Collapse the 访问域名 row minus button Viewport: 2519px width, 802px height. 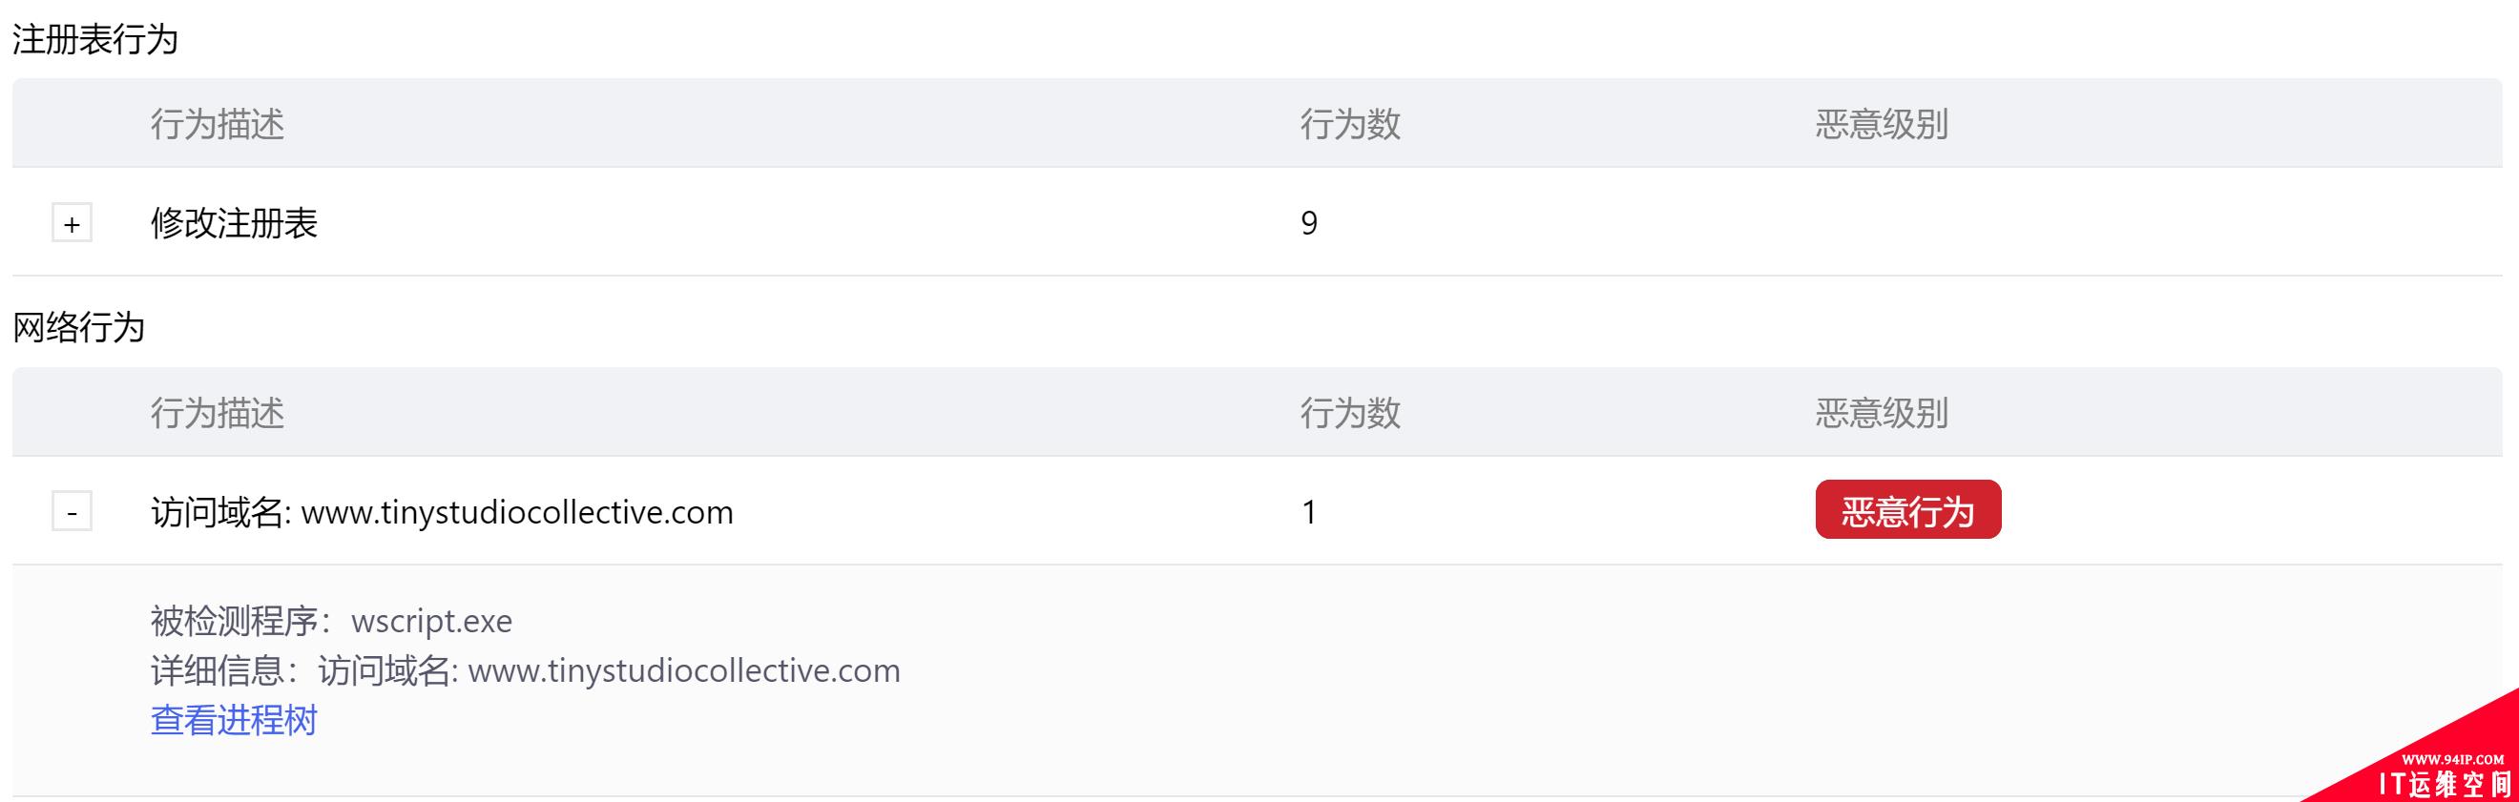(72, 512)
